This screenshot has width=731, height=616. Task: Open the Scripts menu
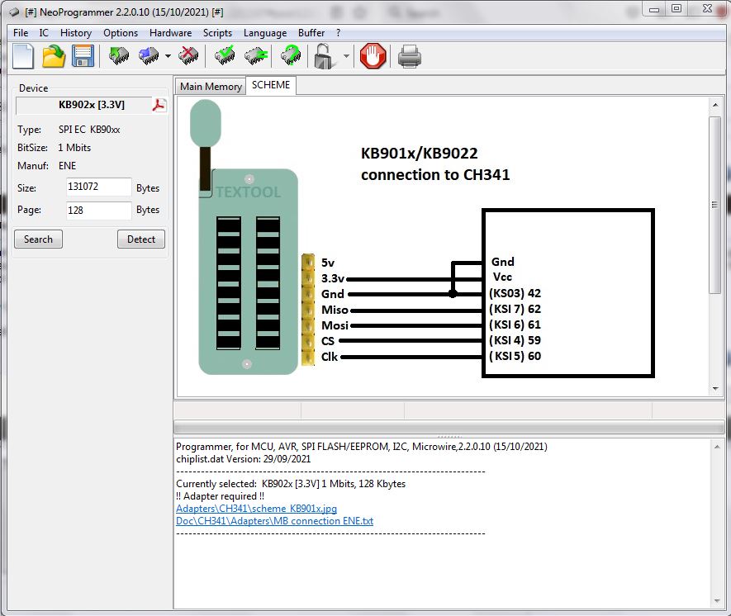click(x=217, y=33)
